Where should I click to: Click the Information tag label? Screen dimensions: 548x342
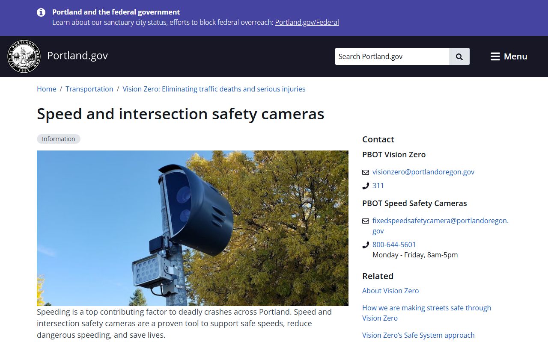[59, 139]
